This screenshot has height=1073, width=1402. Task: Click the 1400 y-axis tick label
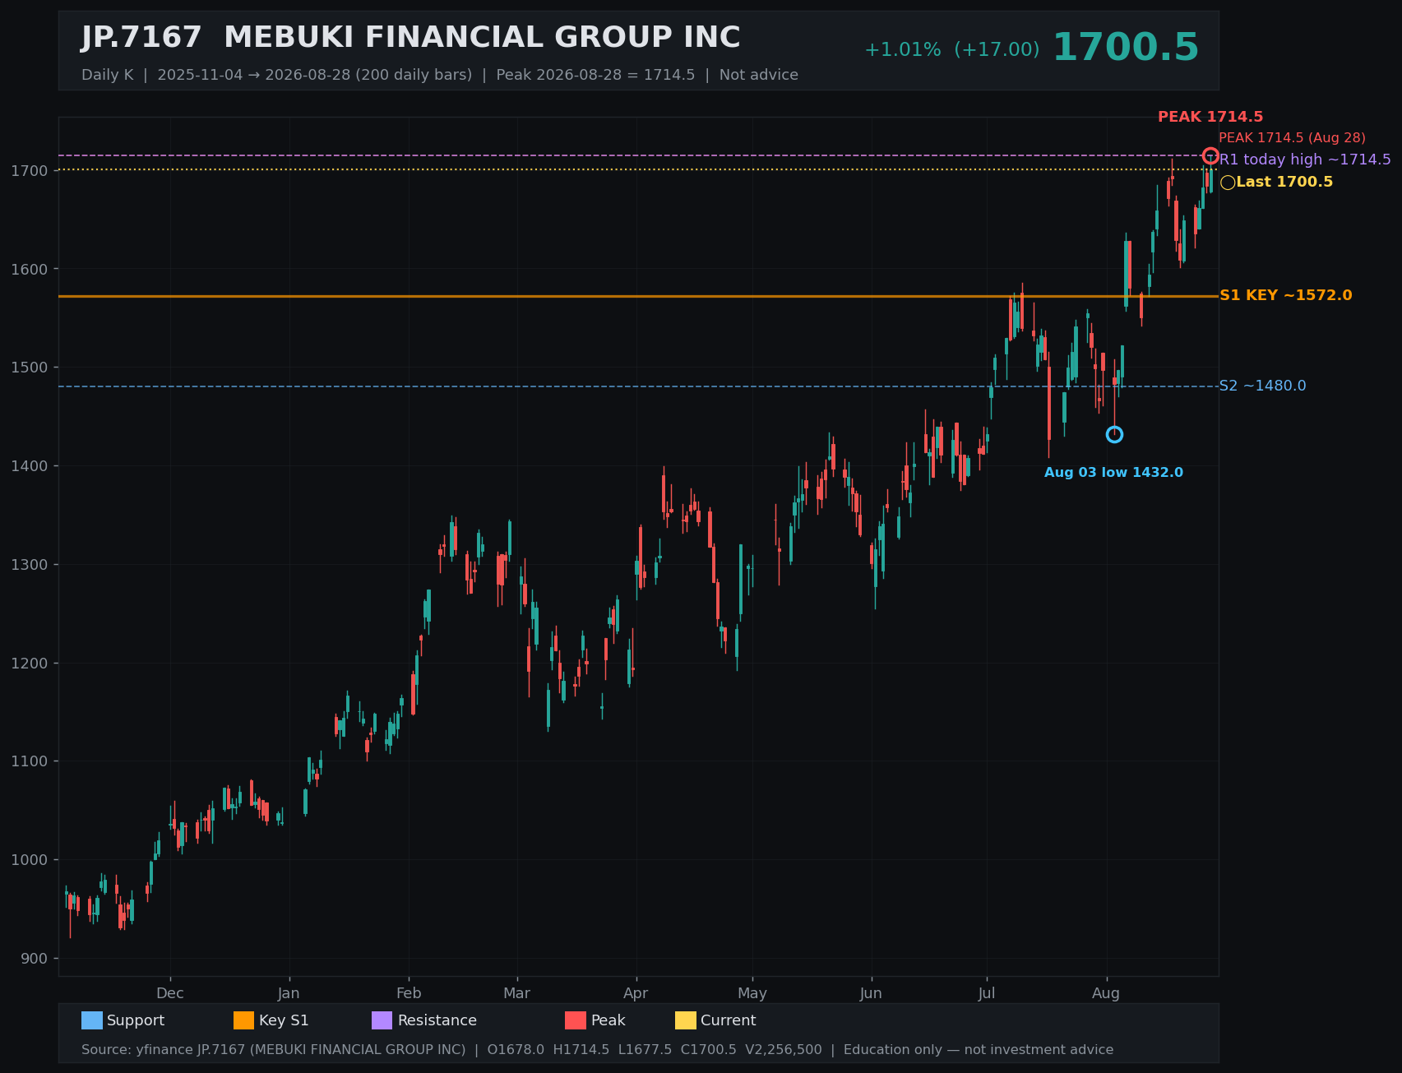(31, 466)
